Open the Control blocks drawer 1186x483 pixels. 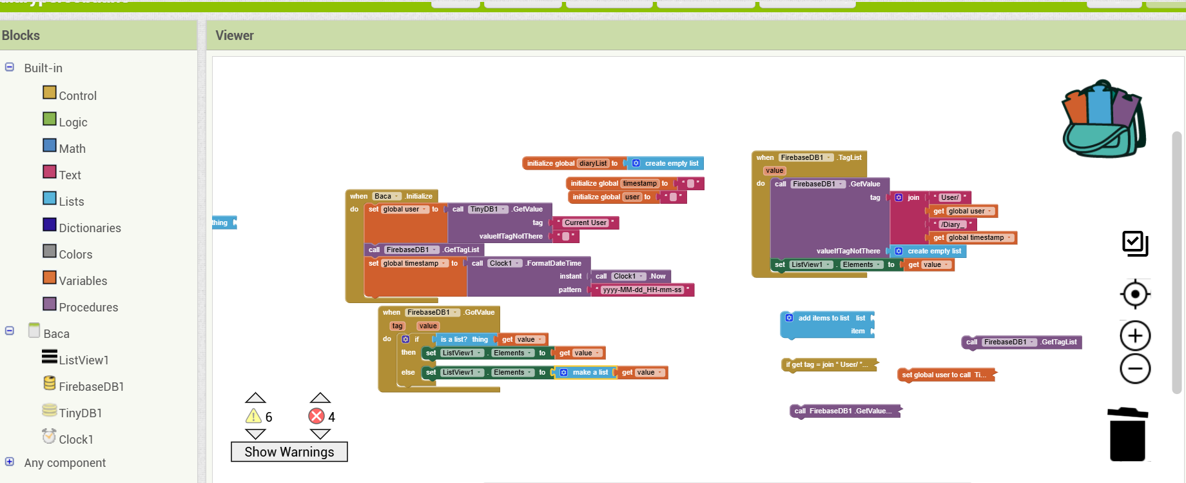click(x=77, y=95)
